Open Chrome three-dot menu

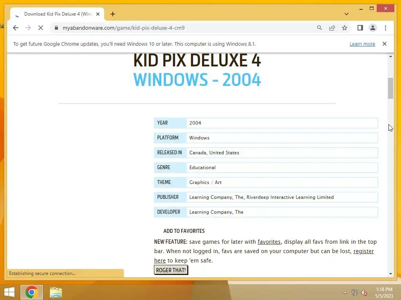click(385, 28)
